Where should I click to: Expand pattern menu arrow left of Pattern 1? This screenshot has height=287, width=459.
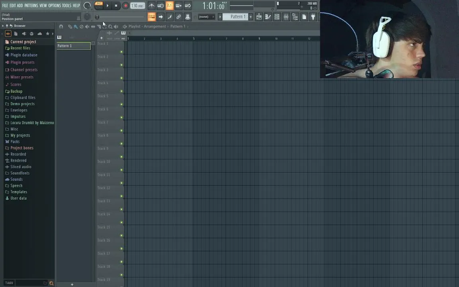(220, 17)
